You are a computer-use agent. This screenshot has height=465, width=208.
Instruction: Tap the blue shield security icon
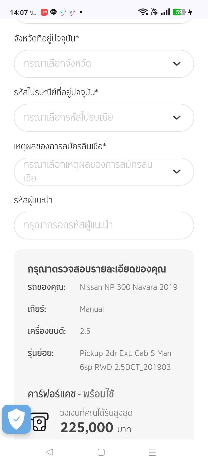(16, 419)
